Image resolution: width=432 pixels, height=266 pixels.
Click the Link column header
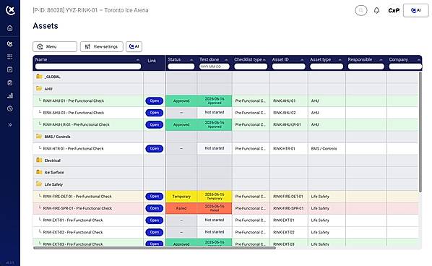(x=152, y=61)
